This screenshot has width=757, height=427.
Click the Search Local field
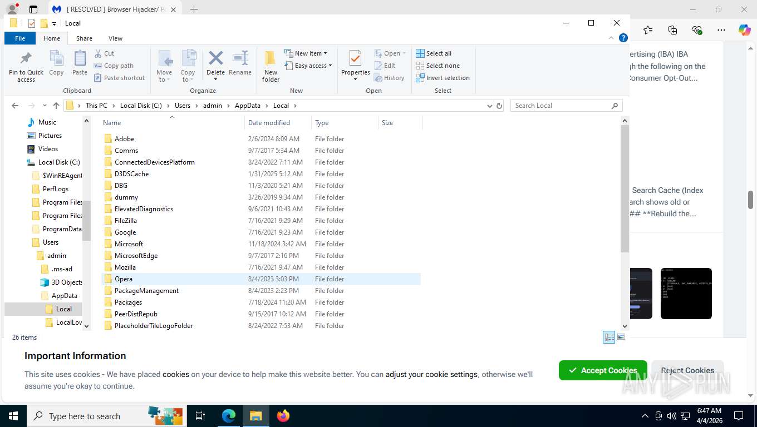coord(566,106)
